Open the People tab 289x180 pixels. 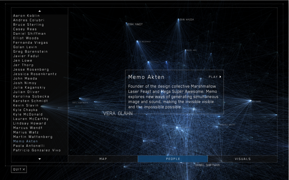point(173,159)
